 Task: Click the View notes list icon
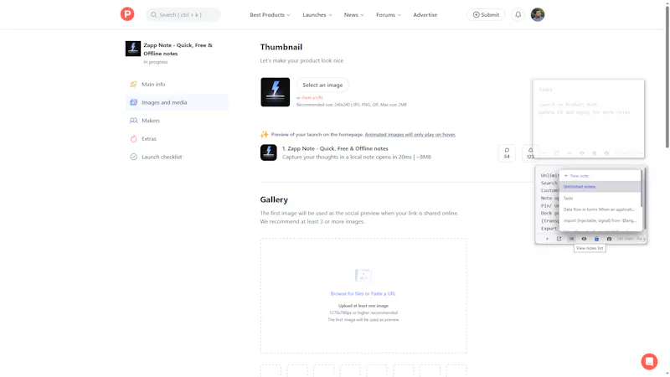pyautogui.click(x=571, y=239)
